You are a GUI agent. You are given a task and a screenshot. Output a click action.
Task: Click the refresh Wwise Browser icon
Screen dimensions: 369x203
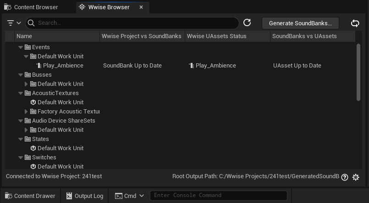pyautogui.click(x=247, y=23)
